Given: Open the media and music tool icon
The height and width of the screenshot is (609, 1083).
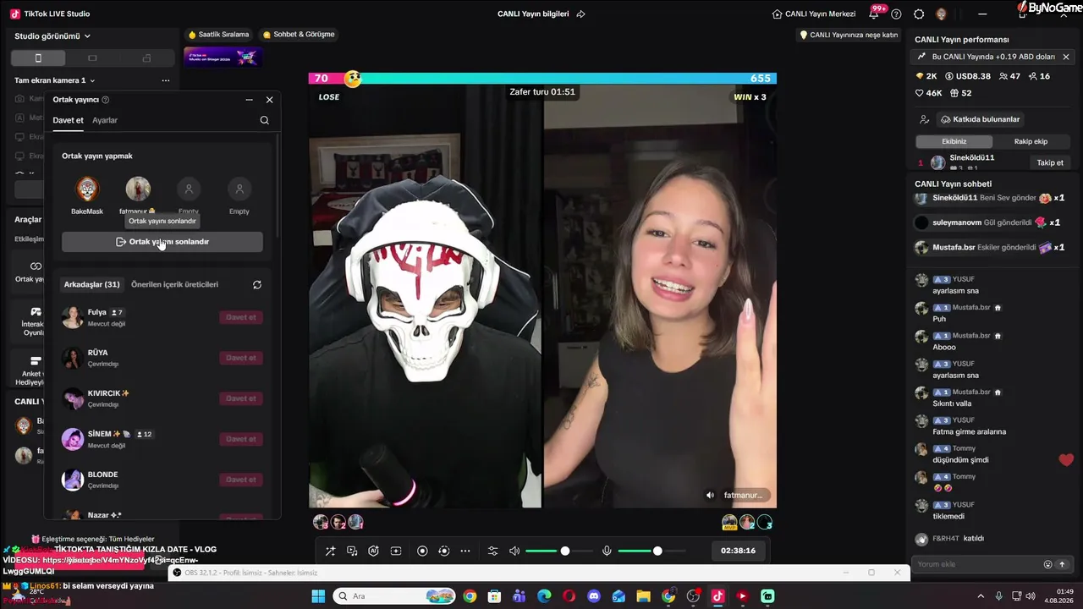Looking at the screenshot, I should pos(352,551).
